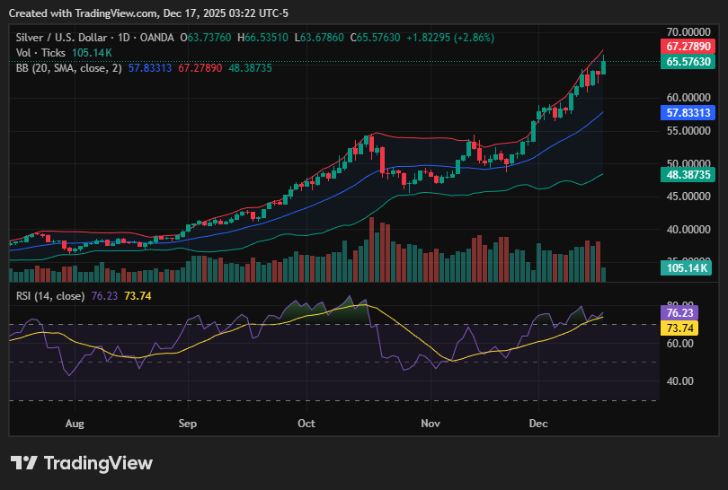
Task: Click the RSI (14, close) indicator legend
Action: tap(50, 296)
